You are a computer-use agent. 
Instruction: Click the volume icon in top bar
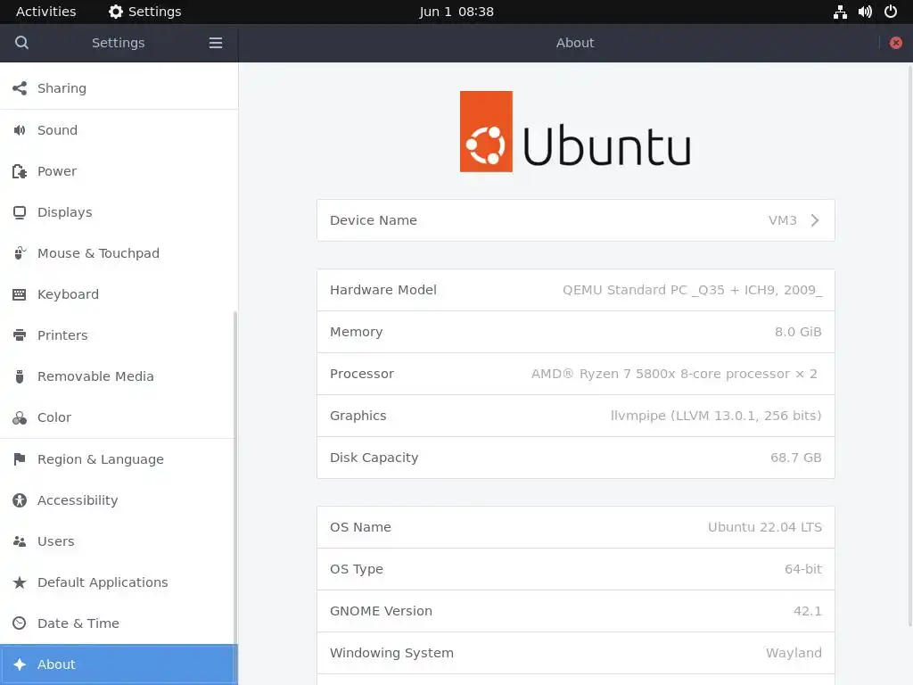pos(865,12)
